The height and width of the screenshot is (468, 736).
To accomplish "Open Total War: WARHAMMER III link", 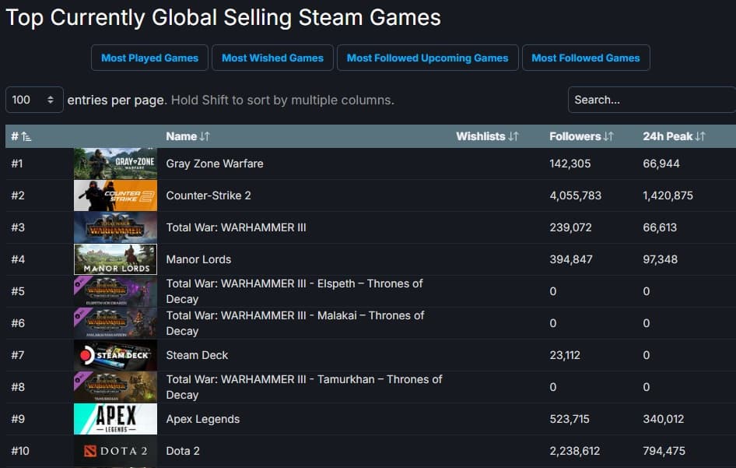I will coord(236,227).
